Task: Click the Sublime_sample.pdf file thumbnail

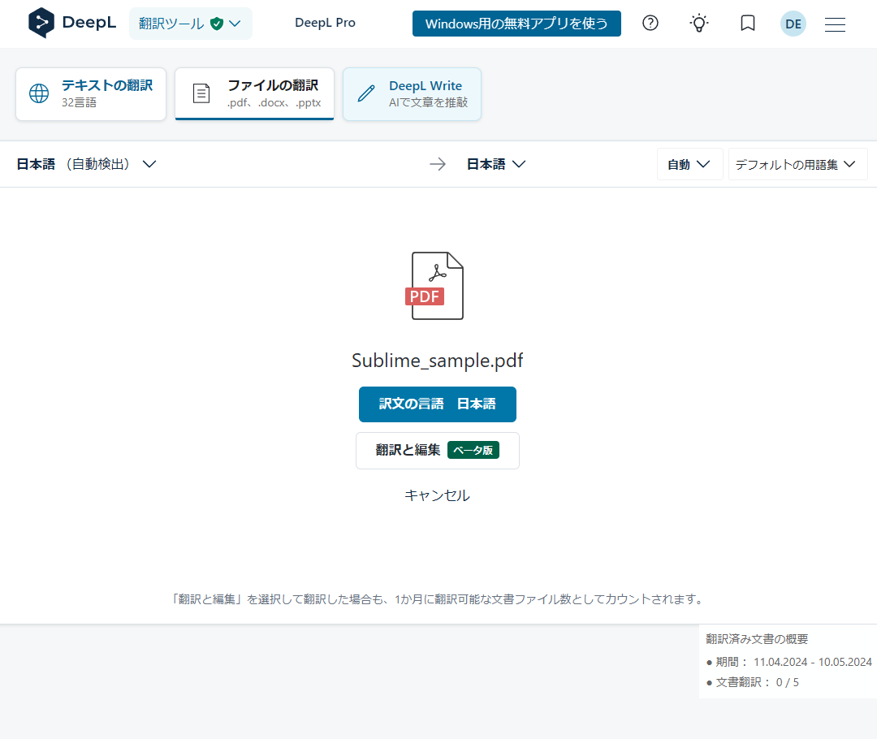Action: [x=437, y=285]
